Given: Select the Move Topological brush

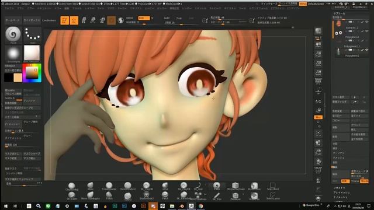Looking at the screenshot, I should click(91, 196).
